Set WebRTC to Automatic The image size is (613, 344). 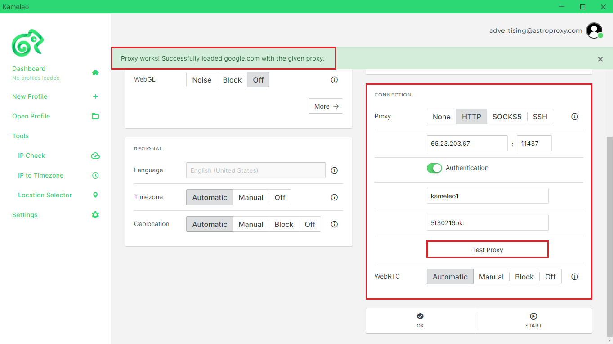click(x=450, y=277)
